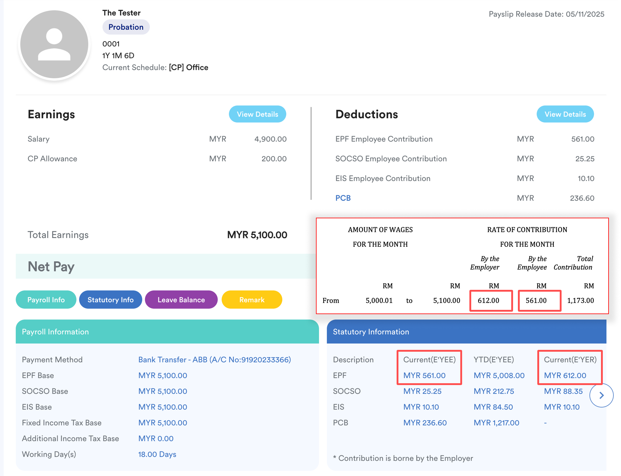This screenshot has width=621, height=476.
Task: Click the Probation status badge
Action: pyautogui.click(x=126, y=27)
